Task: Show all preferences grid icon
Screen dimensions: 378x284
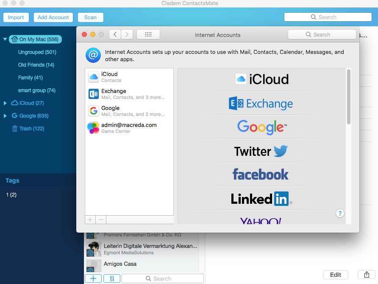Action: pos(148,34)
